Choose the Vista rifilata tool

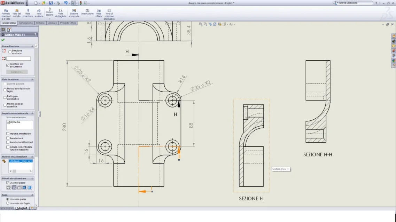point(99,13)
